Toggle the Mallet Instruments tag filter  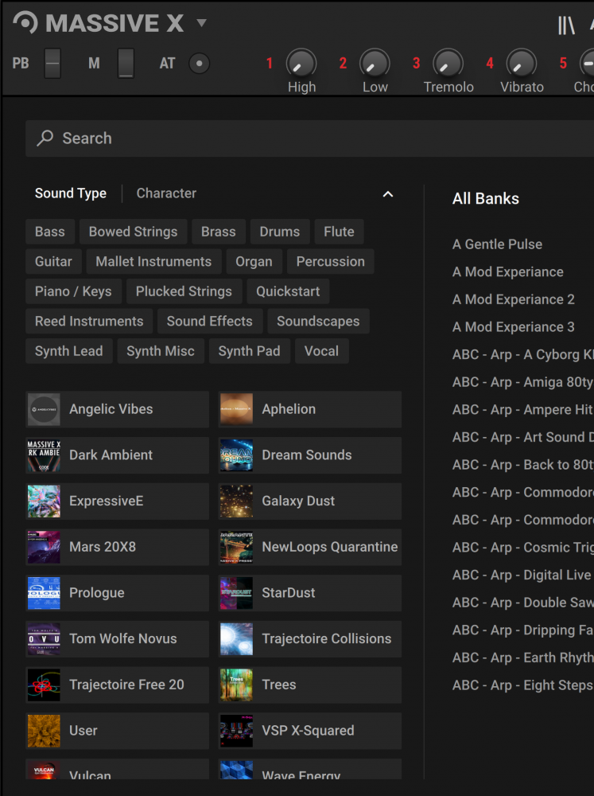click(153, 261)
